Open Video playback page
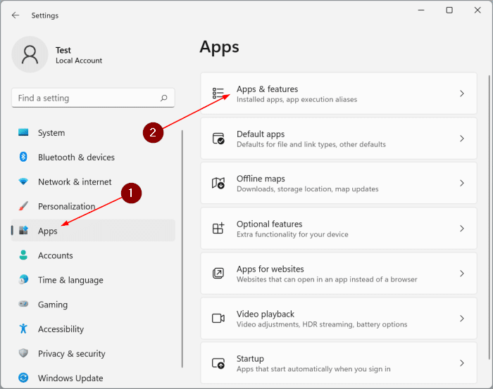Screen dimensions: 493x389 (339, 319)
